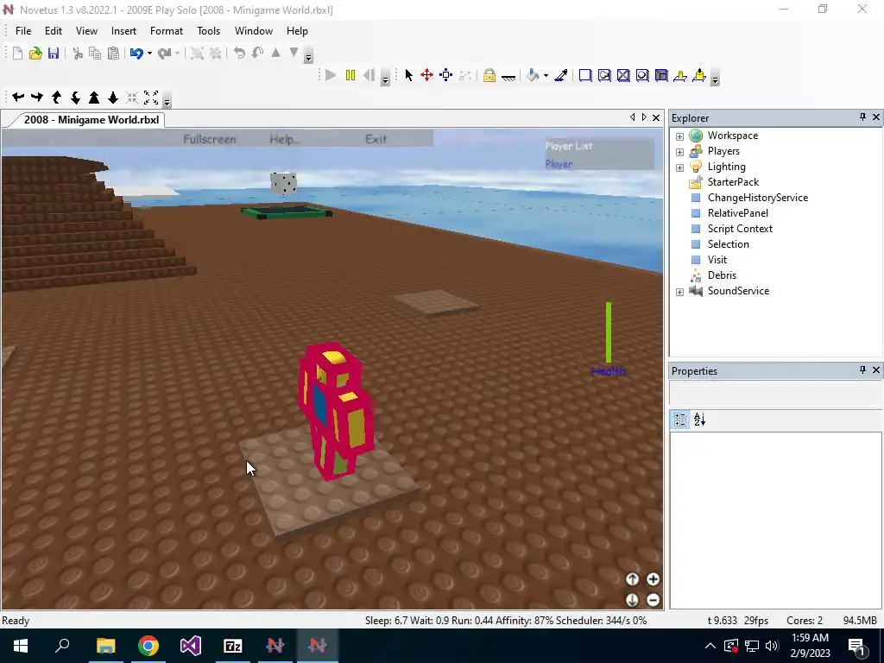Click the solid down arrow camera icon
Screen dimensions: 884x663
(x=113, y=98)
